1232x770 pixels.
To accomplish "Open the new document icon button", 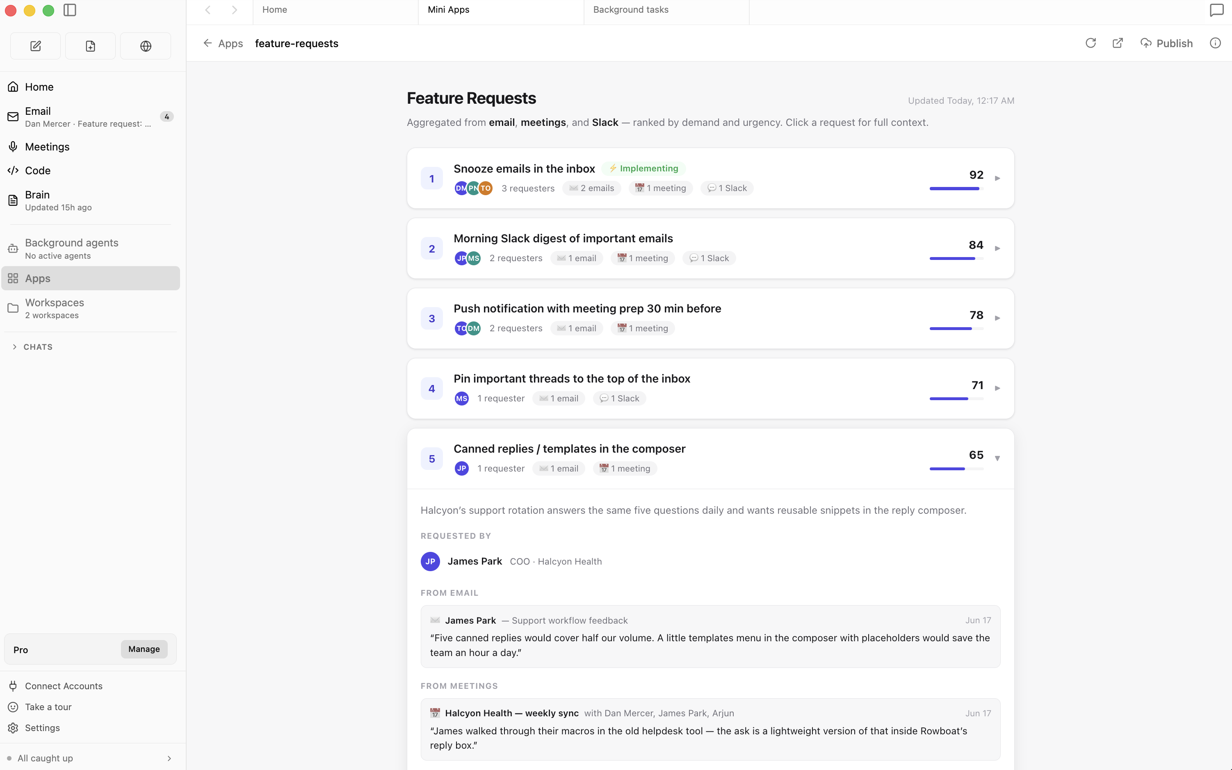I will (90, 46).
